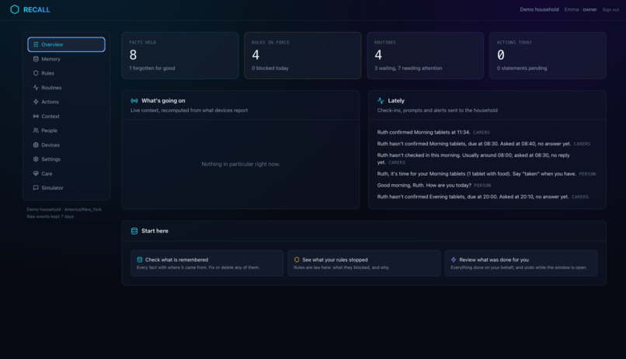Screen dimensions: 626x359
Task: Click the Care heart icon in sidebar
Action: coord(36,173)
